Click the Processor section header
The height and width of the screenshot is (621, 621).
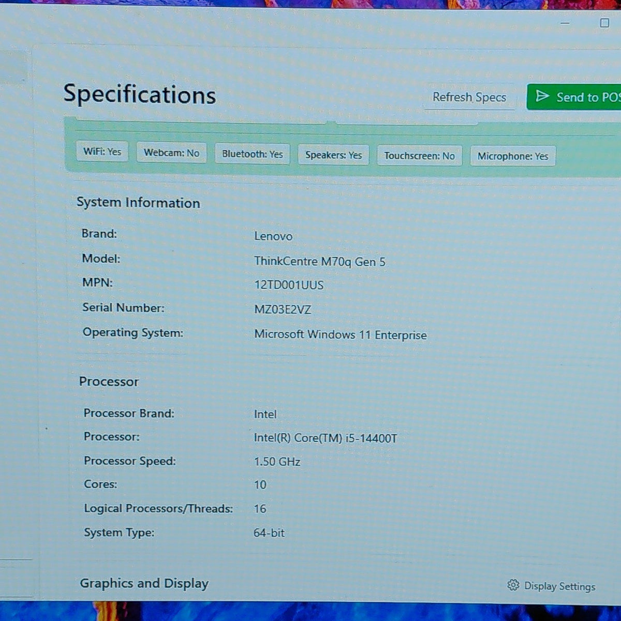click(x=109, y=382)
